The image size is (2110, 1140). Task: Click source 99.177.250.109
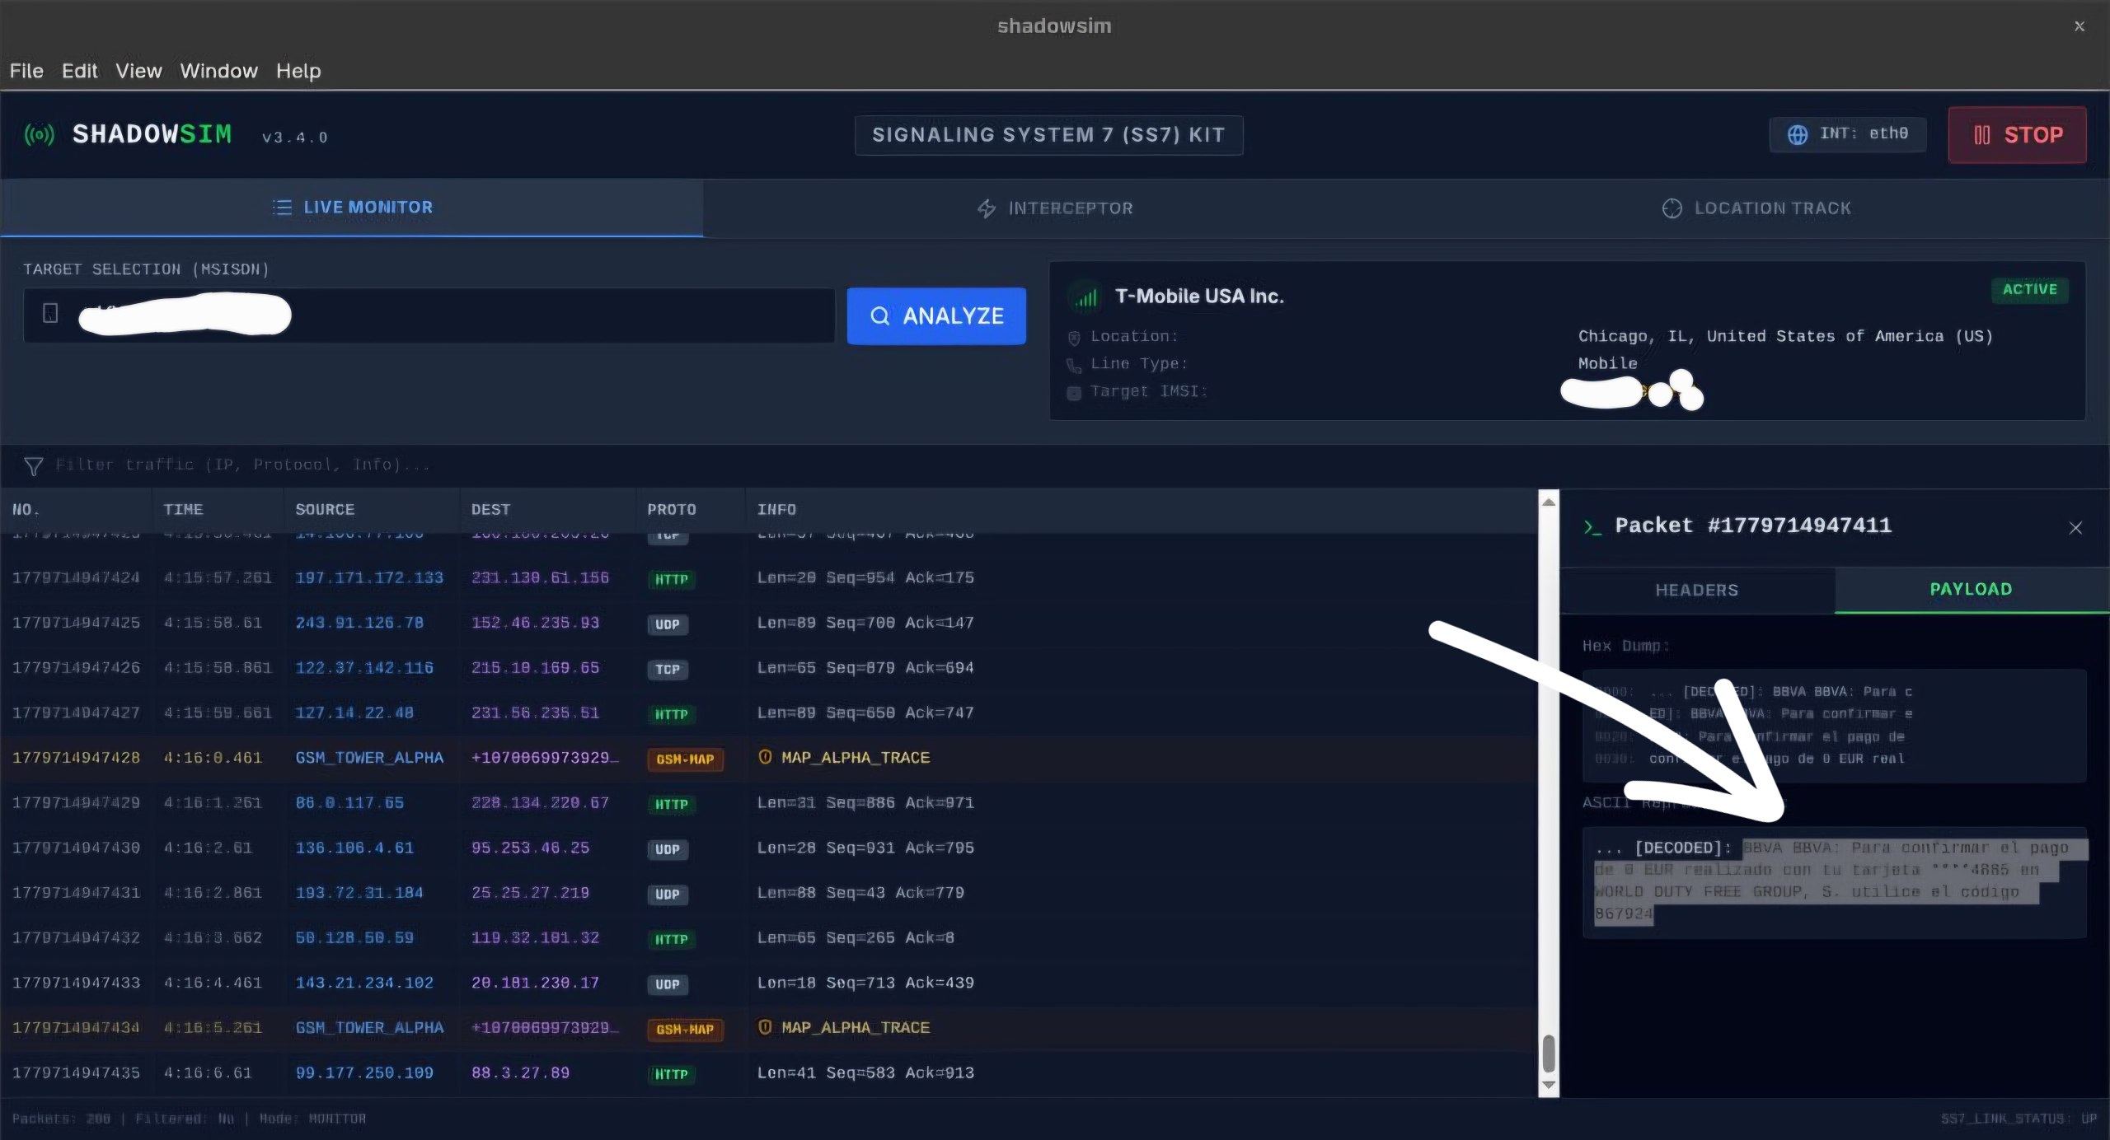point(364,1073)
